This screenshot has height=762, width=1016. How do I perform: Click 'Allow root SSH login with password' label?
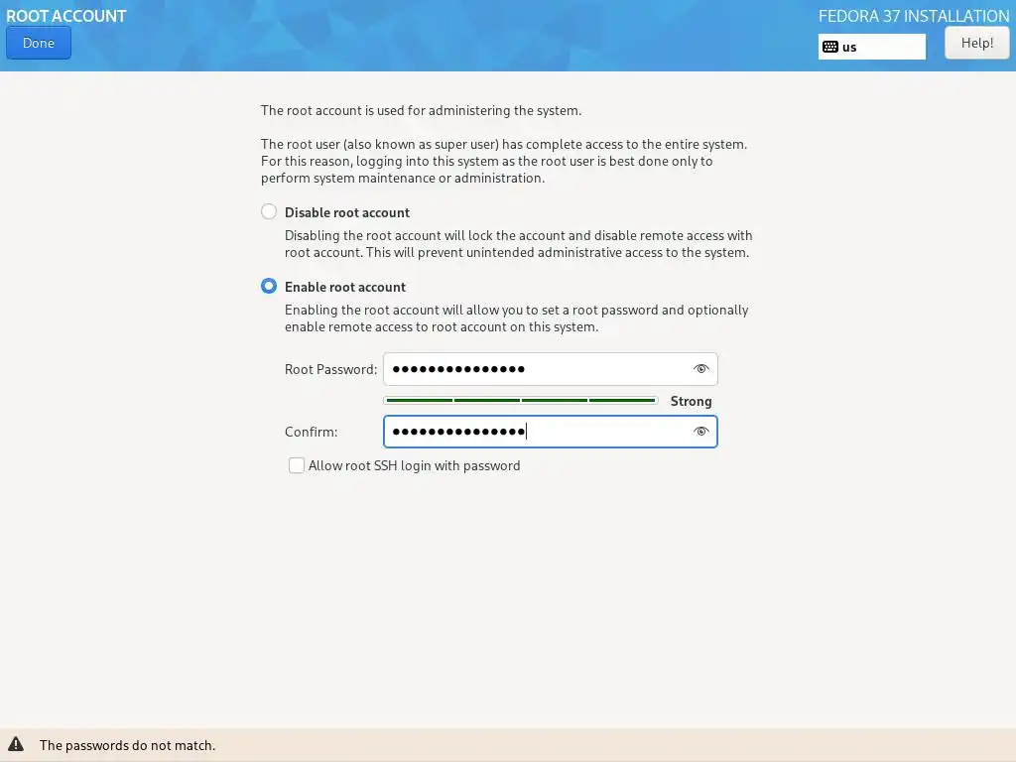414,466
